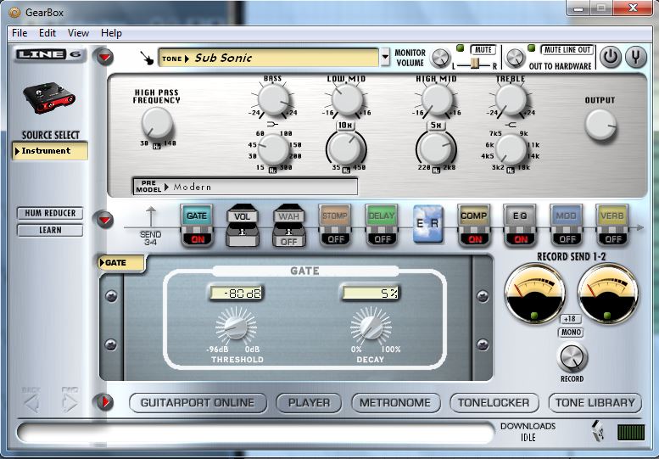Click the left record send VU meter

coord(534,294)
